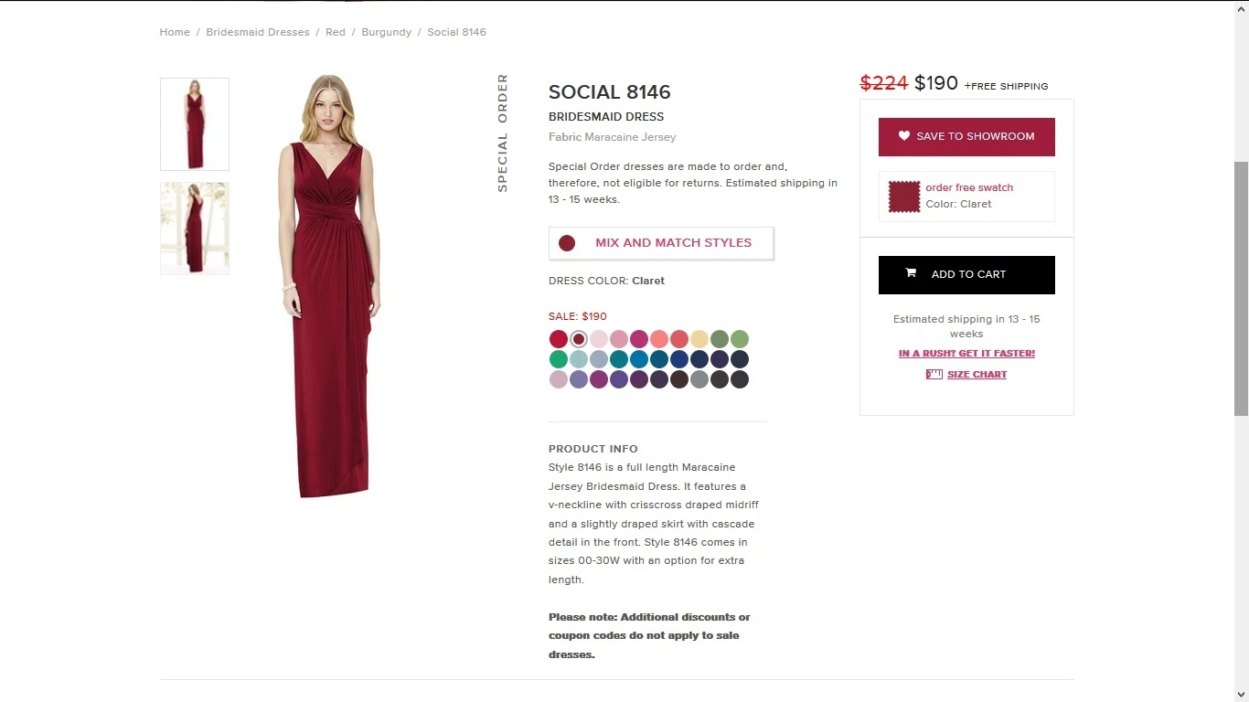
Task: Click the vertical page scrollbar
Action: tap(1242, 288)
